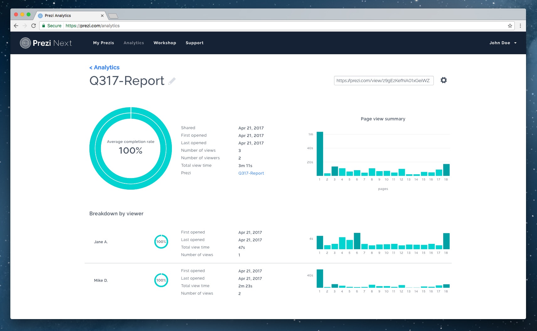537x331 pixels.
Task: Open the My Prezis menu
Action: tap(104, 43)
